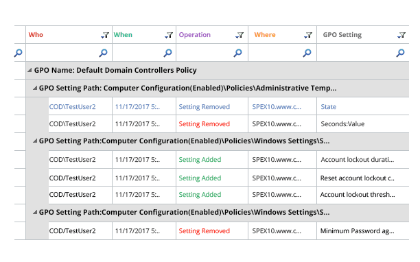420x262 pixels.
Task: Sort by the Who column header
Action: point(36,35)
